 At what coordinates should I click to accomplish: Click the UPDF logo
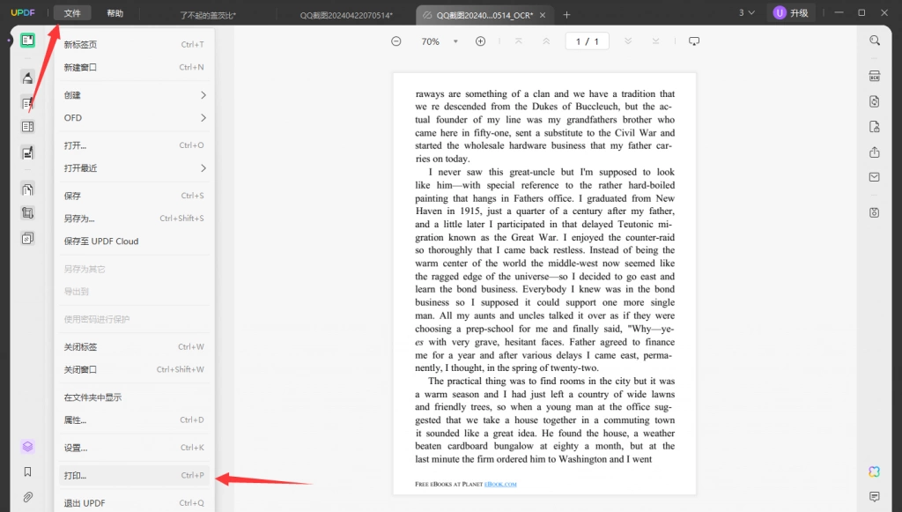pos(23,12)
